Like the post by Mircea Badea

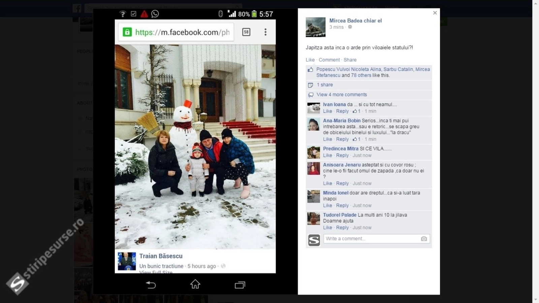310,60
